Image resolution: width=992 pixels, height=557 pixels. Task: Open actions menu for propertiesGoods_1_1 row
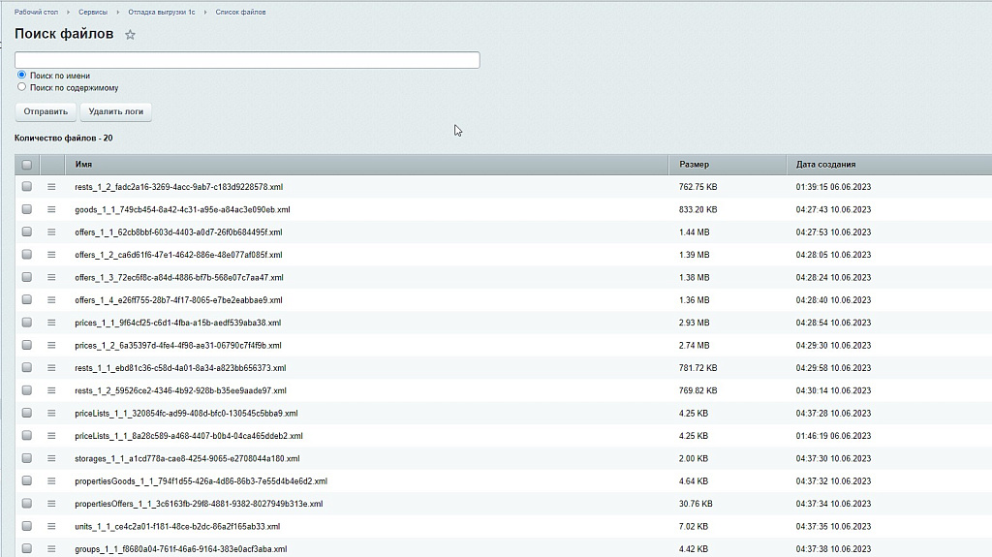click(x=52, y=481)
